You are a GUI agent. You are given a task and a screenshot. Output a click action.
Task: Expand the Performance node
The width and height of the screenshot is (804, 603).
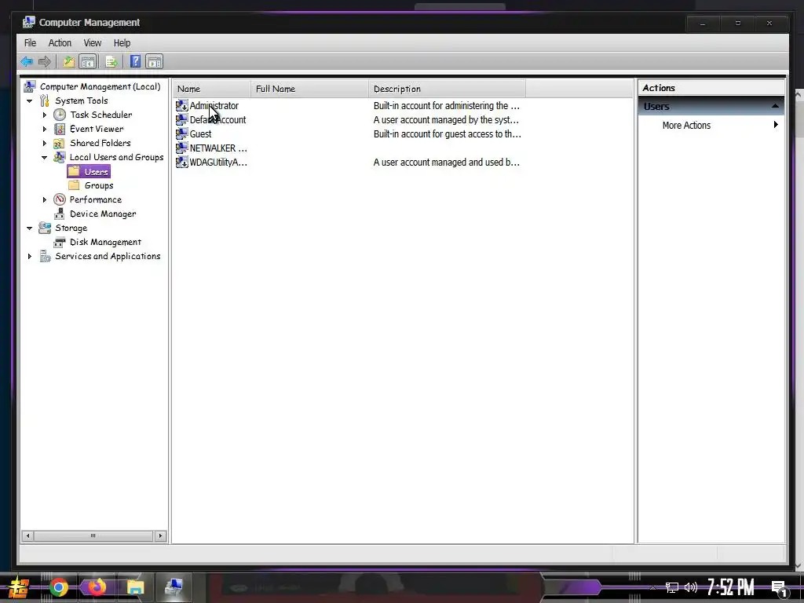click(45, 200)
